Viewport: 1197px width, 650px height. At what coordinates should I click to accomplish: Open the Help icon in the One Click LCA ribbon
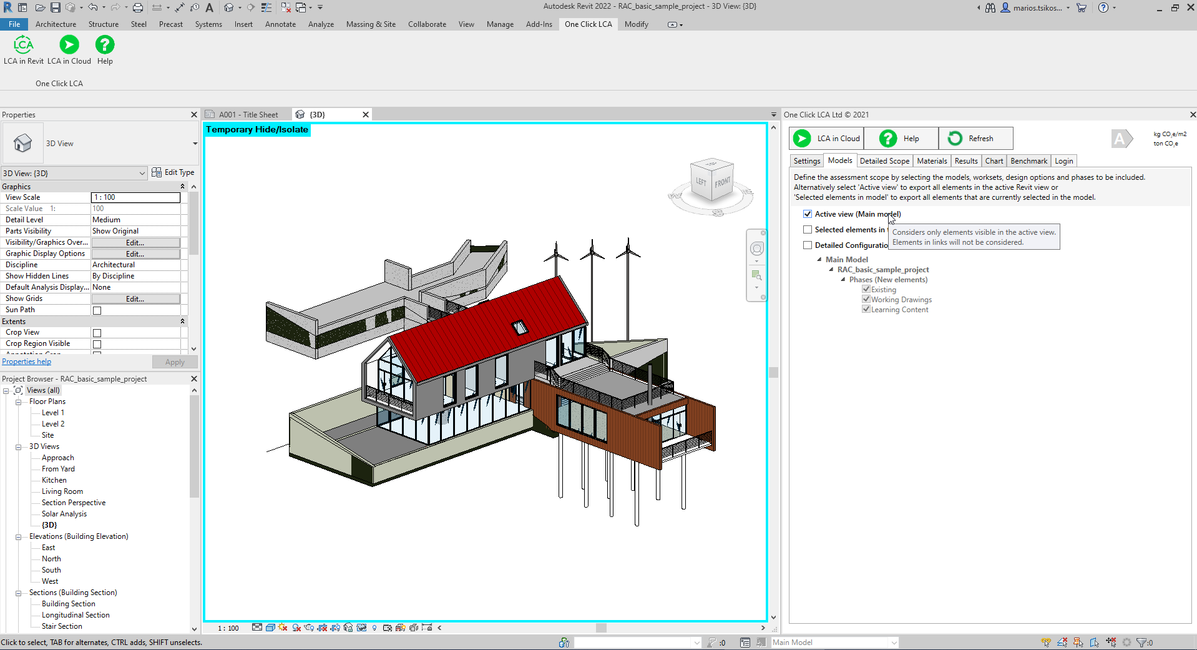pos(105,46)
